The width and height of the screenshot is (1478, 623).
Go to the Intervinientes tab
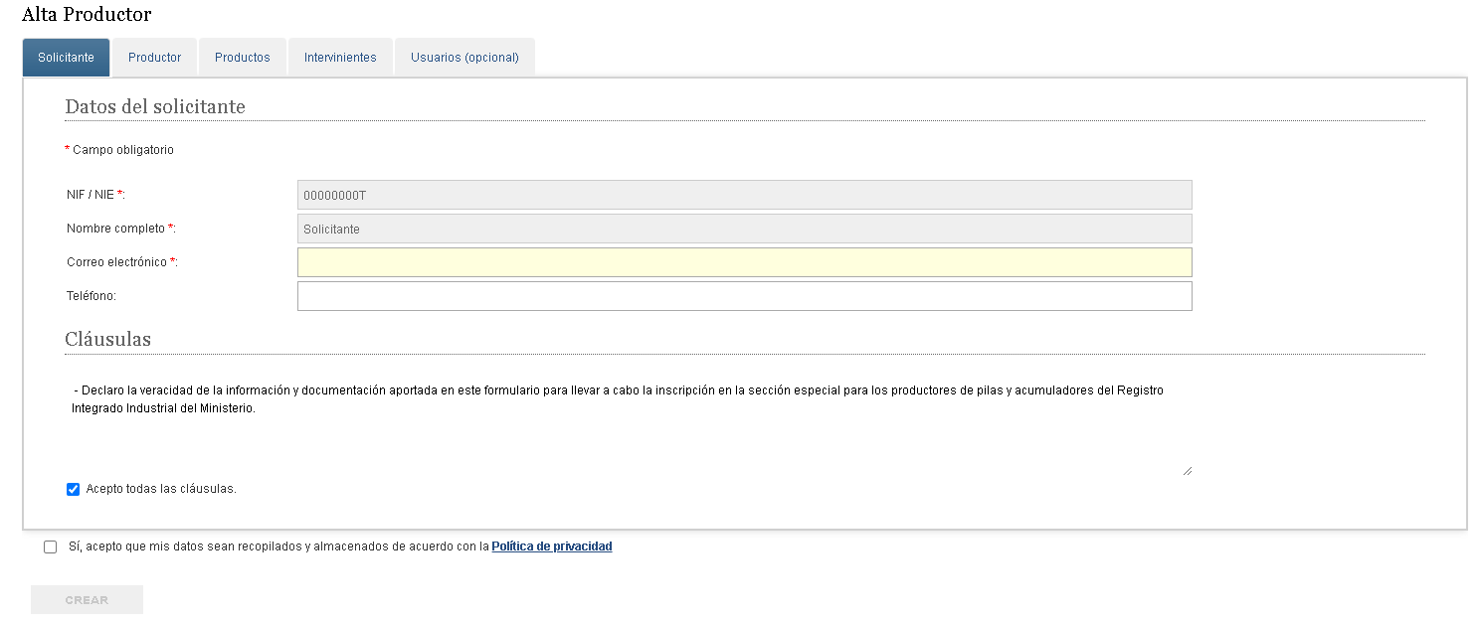point(340,58)
